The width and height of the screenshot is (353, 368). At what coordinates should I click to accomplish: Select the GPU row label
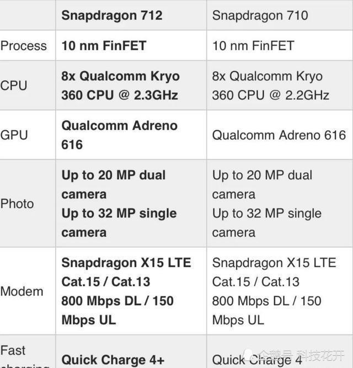14,135
